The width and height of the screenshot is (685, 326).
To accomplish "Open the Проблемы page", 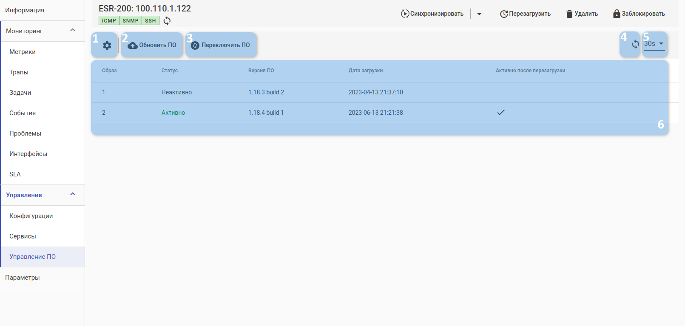I will [x=25, y=133].
